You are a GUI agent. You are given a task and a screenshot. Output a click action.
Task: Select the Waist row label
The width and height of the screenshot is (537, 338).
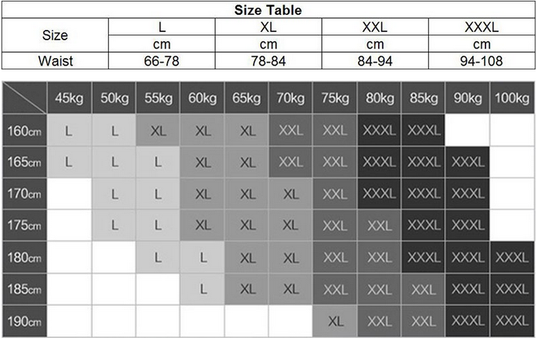[55, 62]
